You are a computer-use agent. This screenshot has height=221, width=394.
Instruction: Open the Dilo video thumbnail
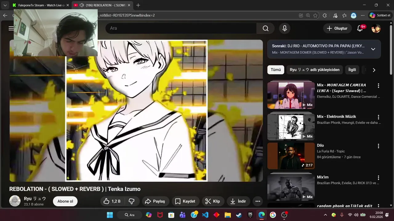pos(291,156)
